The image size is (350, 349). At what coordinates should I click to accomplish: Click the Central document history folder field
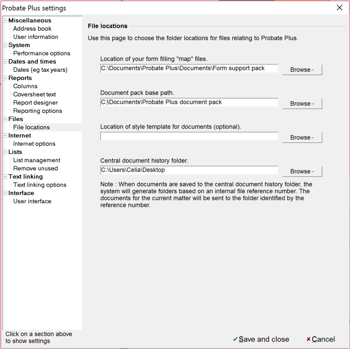189,170
